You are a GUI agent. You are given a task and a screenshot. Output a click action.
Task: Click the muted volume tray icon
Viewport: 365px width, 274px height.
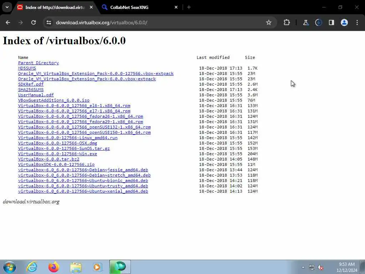321,268
